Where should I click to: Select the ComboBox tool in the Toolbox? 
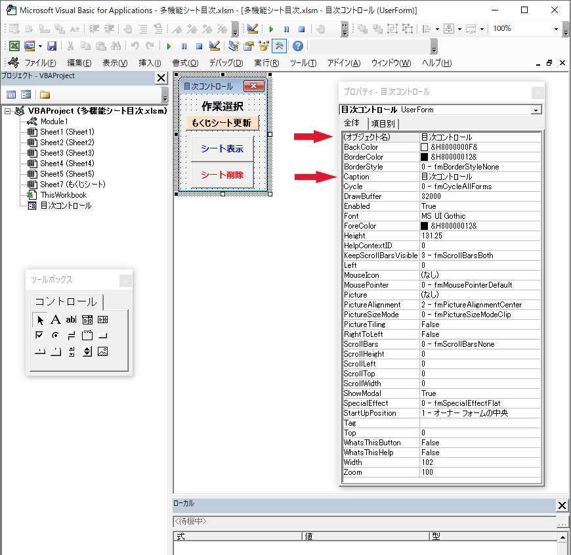click(87, 320)
